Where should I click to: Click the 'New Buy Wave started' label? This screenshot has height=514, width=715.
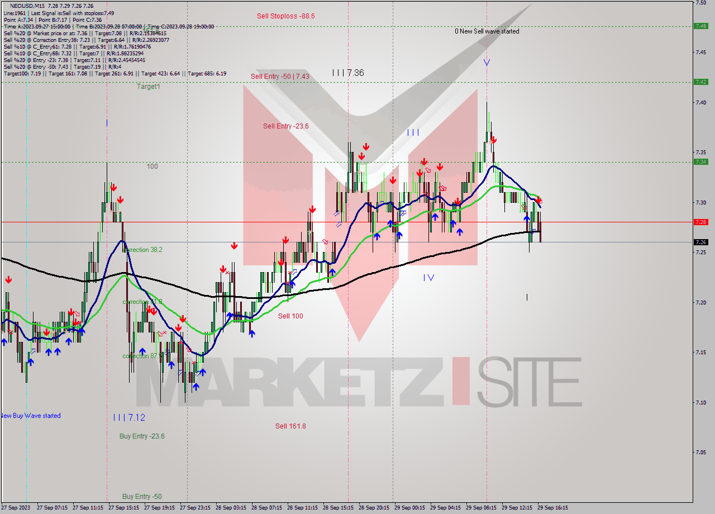[x=30, y=416]
